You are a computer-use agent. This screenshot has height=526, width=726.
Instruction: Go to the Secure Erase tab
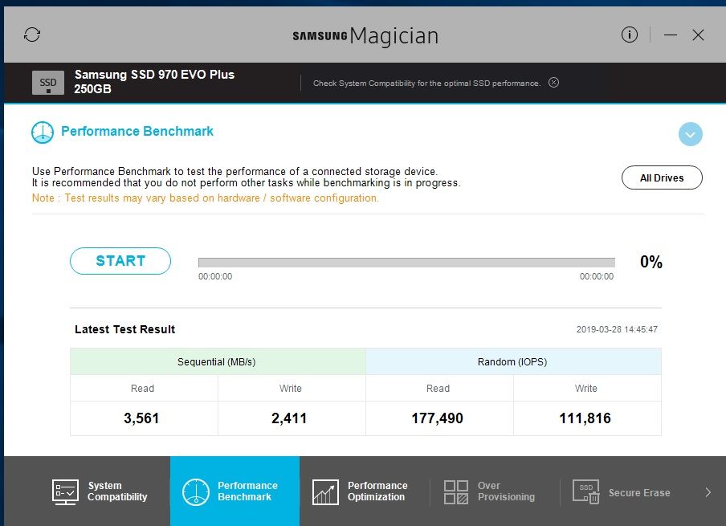coord(625,491)
